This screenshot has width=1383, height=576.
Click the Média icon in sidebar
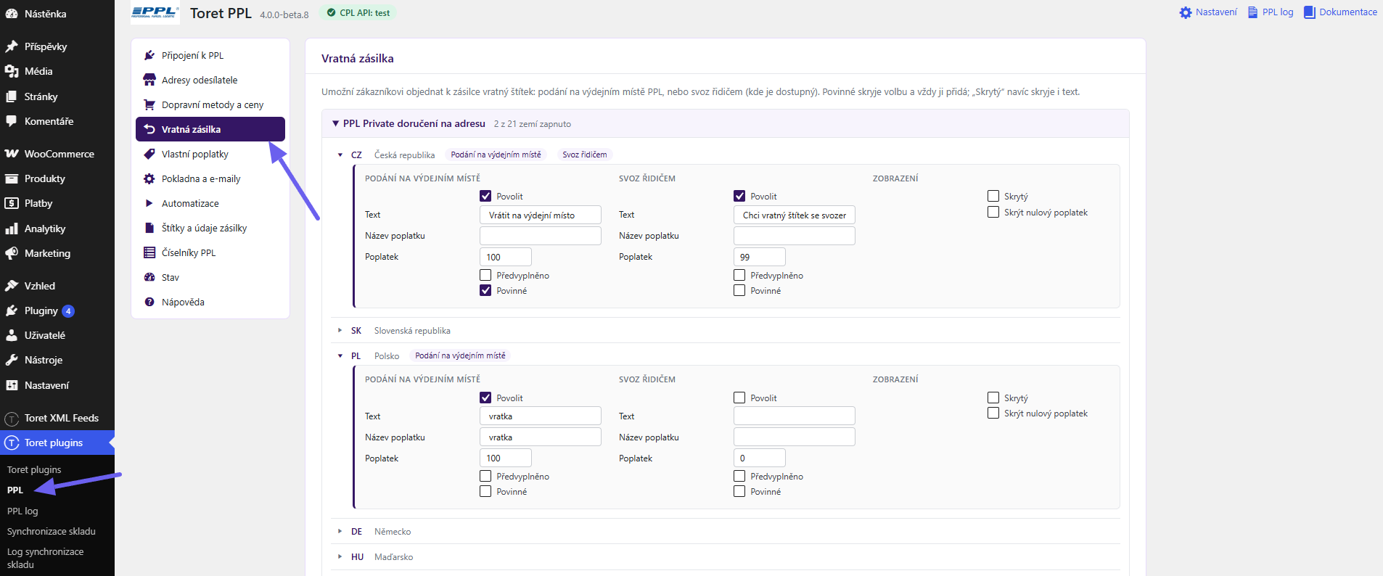(x=12, y=71)
